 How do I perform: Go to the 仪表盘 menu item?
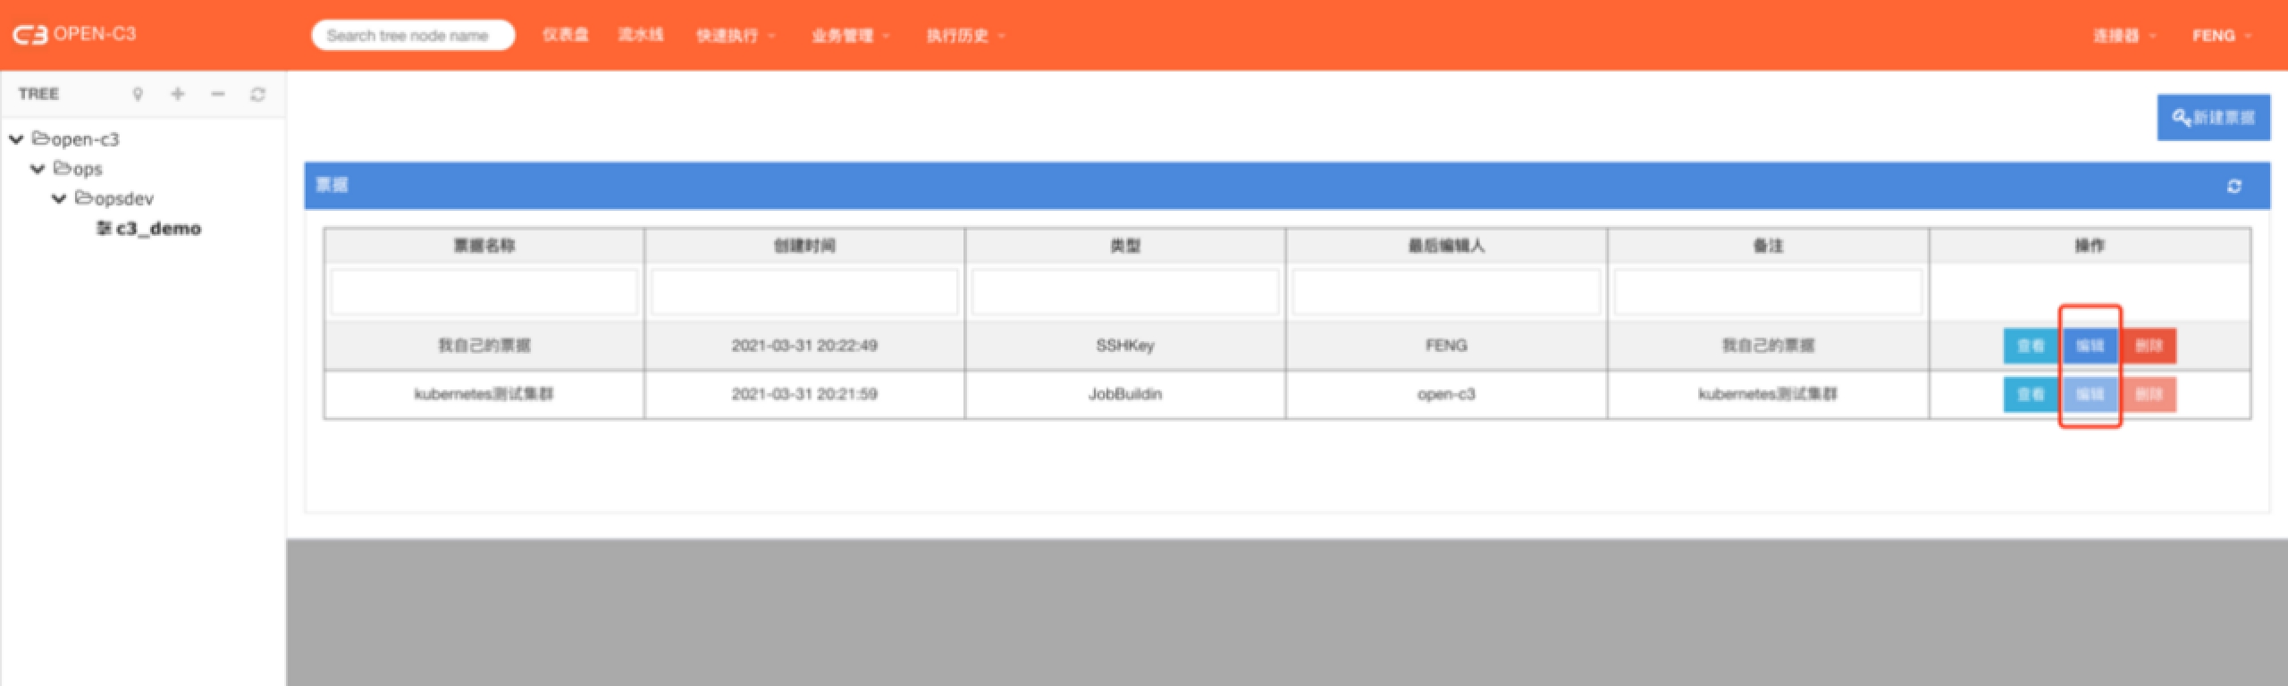pyautogui.click(x=566, y=35)
